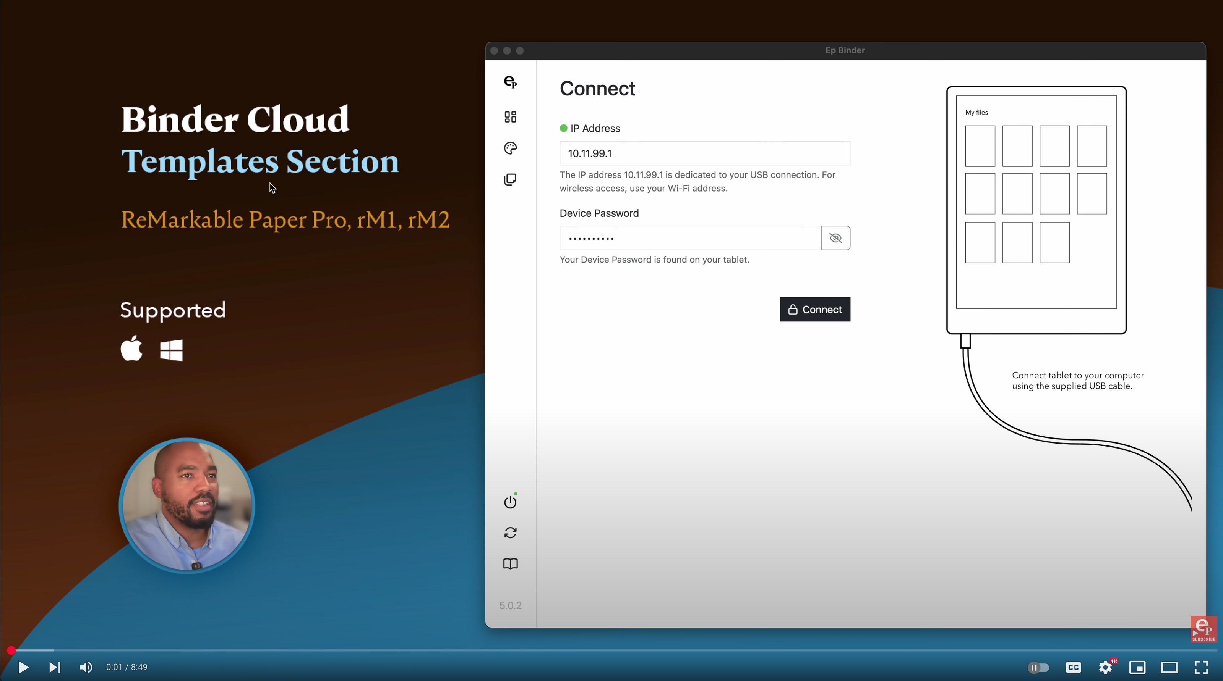Play the video
This screenshot has width=1223, height=681.
(x=23, y=667)
